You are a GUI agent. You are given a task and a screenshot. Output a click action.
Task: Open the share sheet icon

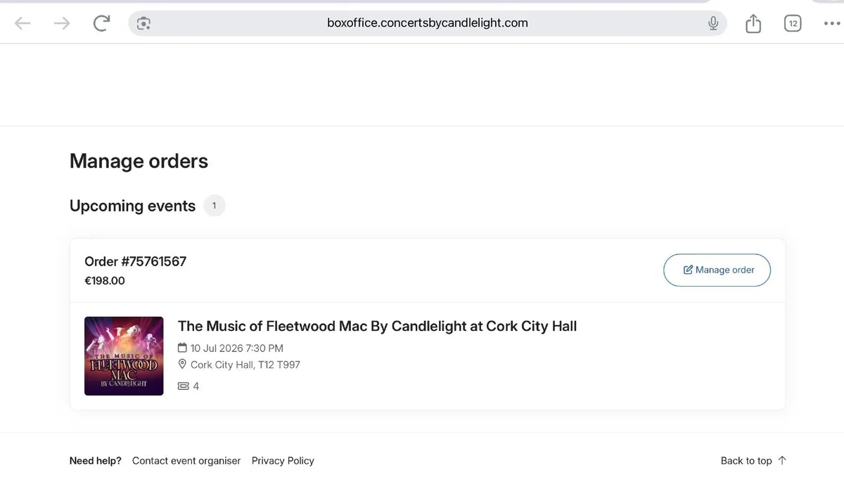click(x=753, y=23)
